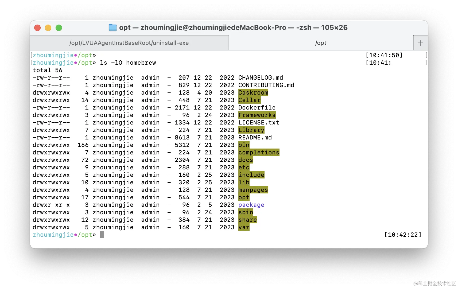The height and width of the screenshot is (288, 458).
Task: Zoom the terminal with green button
Action: pos(59,28)
